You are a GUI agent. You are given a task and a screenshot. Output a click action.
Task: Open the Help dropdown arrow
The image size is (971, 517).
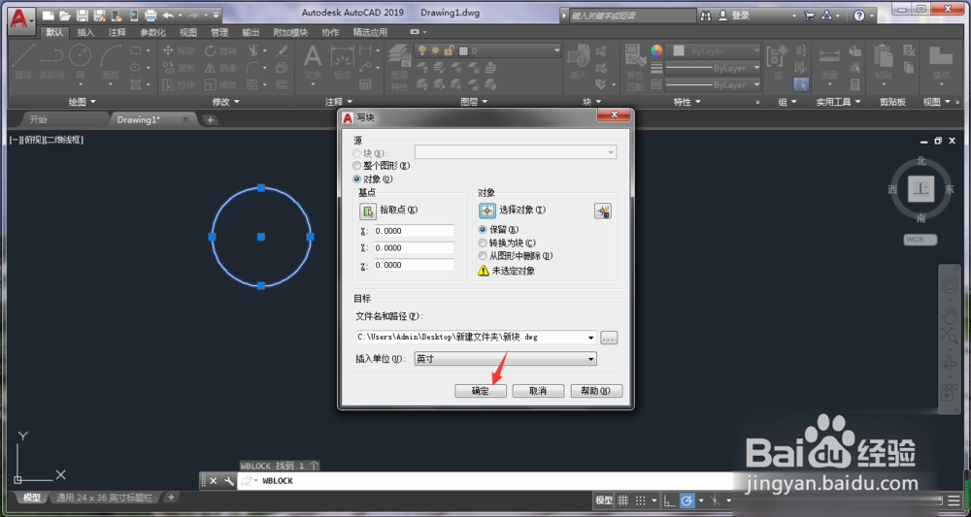pos(872,16)
